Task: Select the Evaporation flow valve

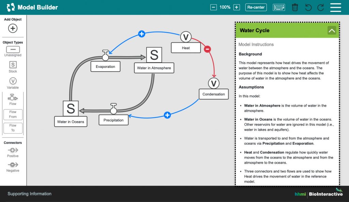Action: point(105,55)
